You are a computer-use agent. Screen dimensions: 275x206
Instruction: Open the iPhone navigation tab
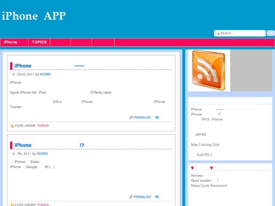[x=14, y=42]
